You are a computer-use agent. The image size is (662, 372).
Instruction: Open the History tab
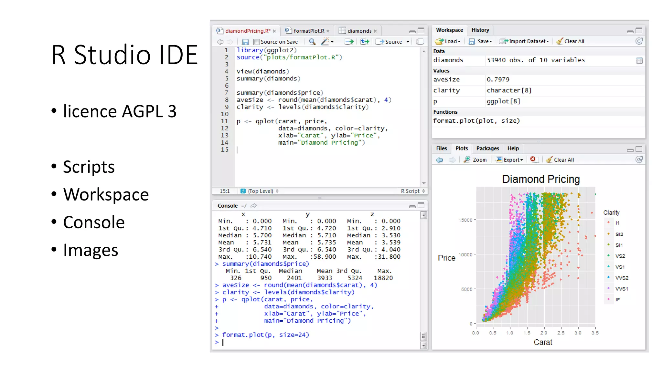click(x=480, y=30)
